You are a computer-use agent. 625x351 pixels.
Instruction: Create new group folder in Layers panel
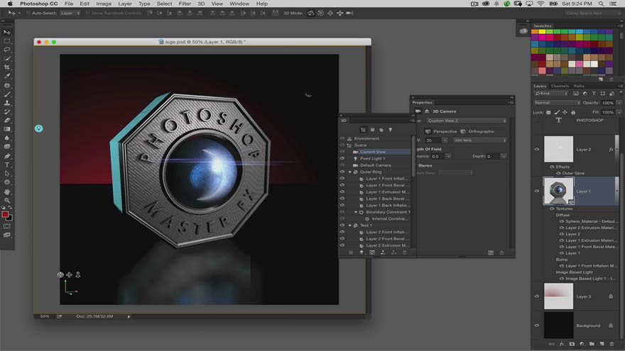(x=592, y=344)
